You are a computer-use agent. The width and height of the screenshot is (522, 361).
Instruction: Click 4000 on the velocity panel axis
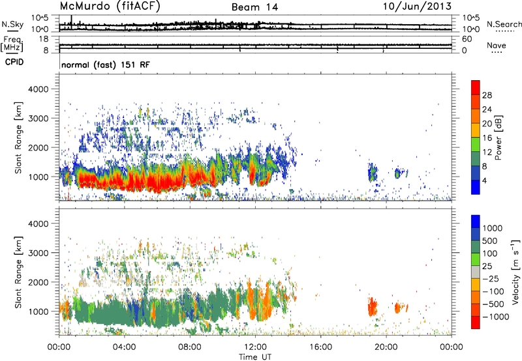pos(38,224)
